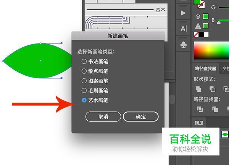Open the Character panel A icon
This screenshot has height=165, width=229.
184,29
